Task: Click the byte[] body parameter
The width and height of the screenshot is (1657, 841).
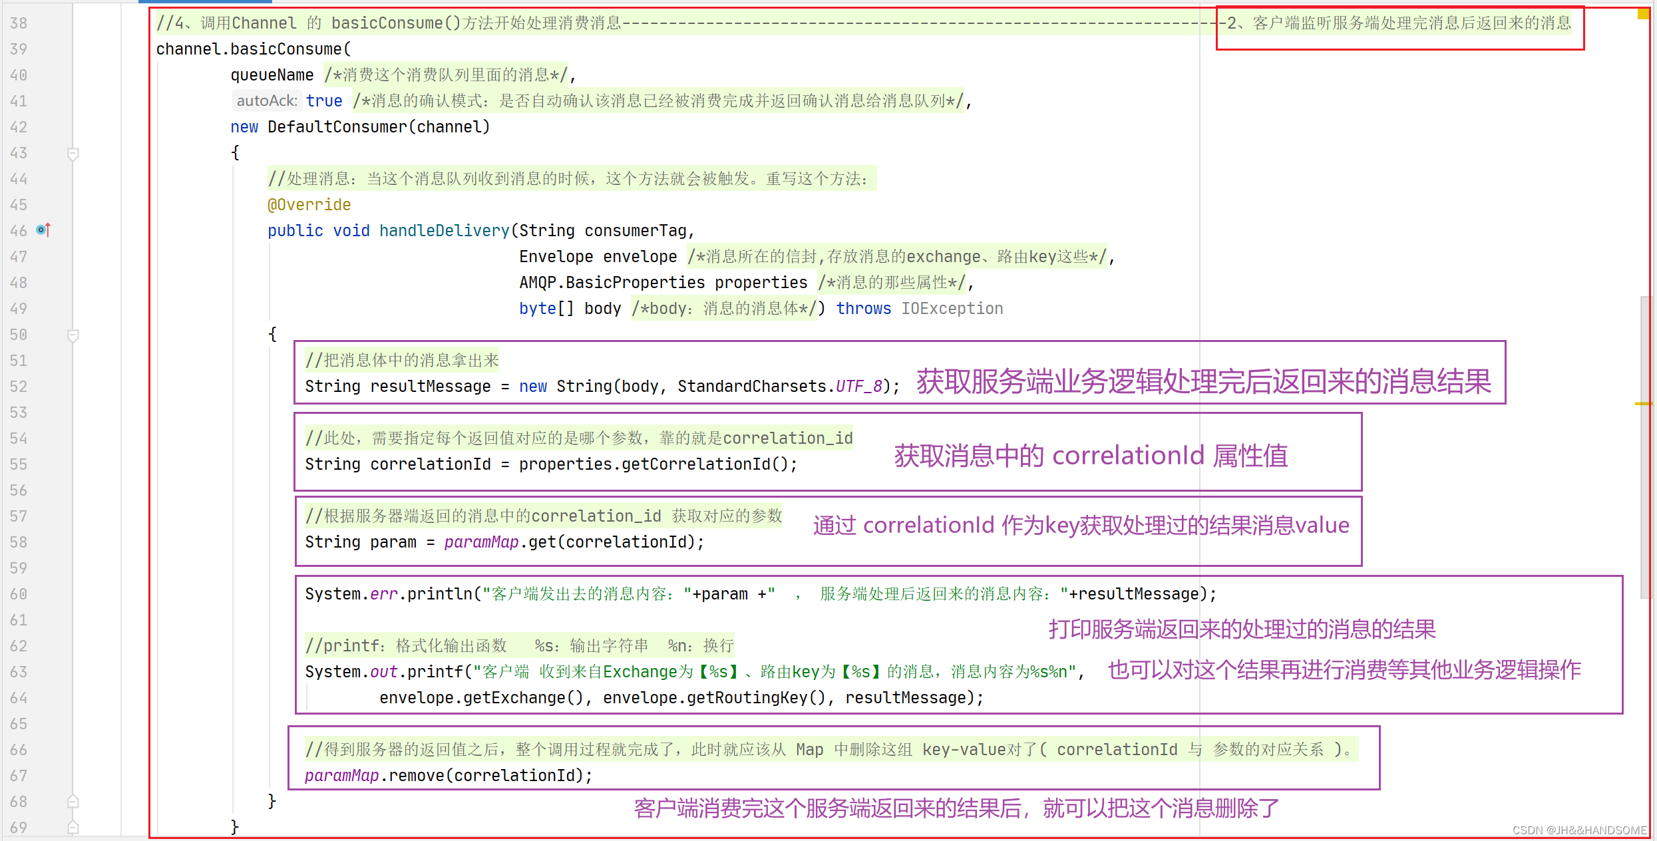Action: coord(570,309)
